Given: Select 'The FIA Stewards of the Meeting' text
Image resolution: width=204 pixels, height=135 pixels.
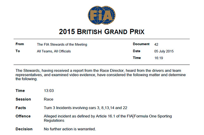Looking at the screenshot, I should 62,44.
